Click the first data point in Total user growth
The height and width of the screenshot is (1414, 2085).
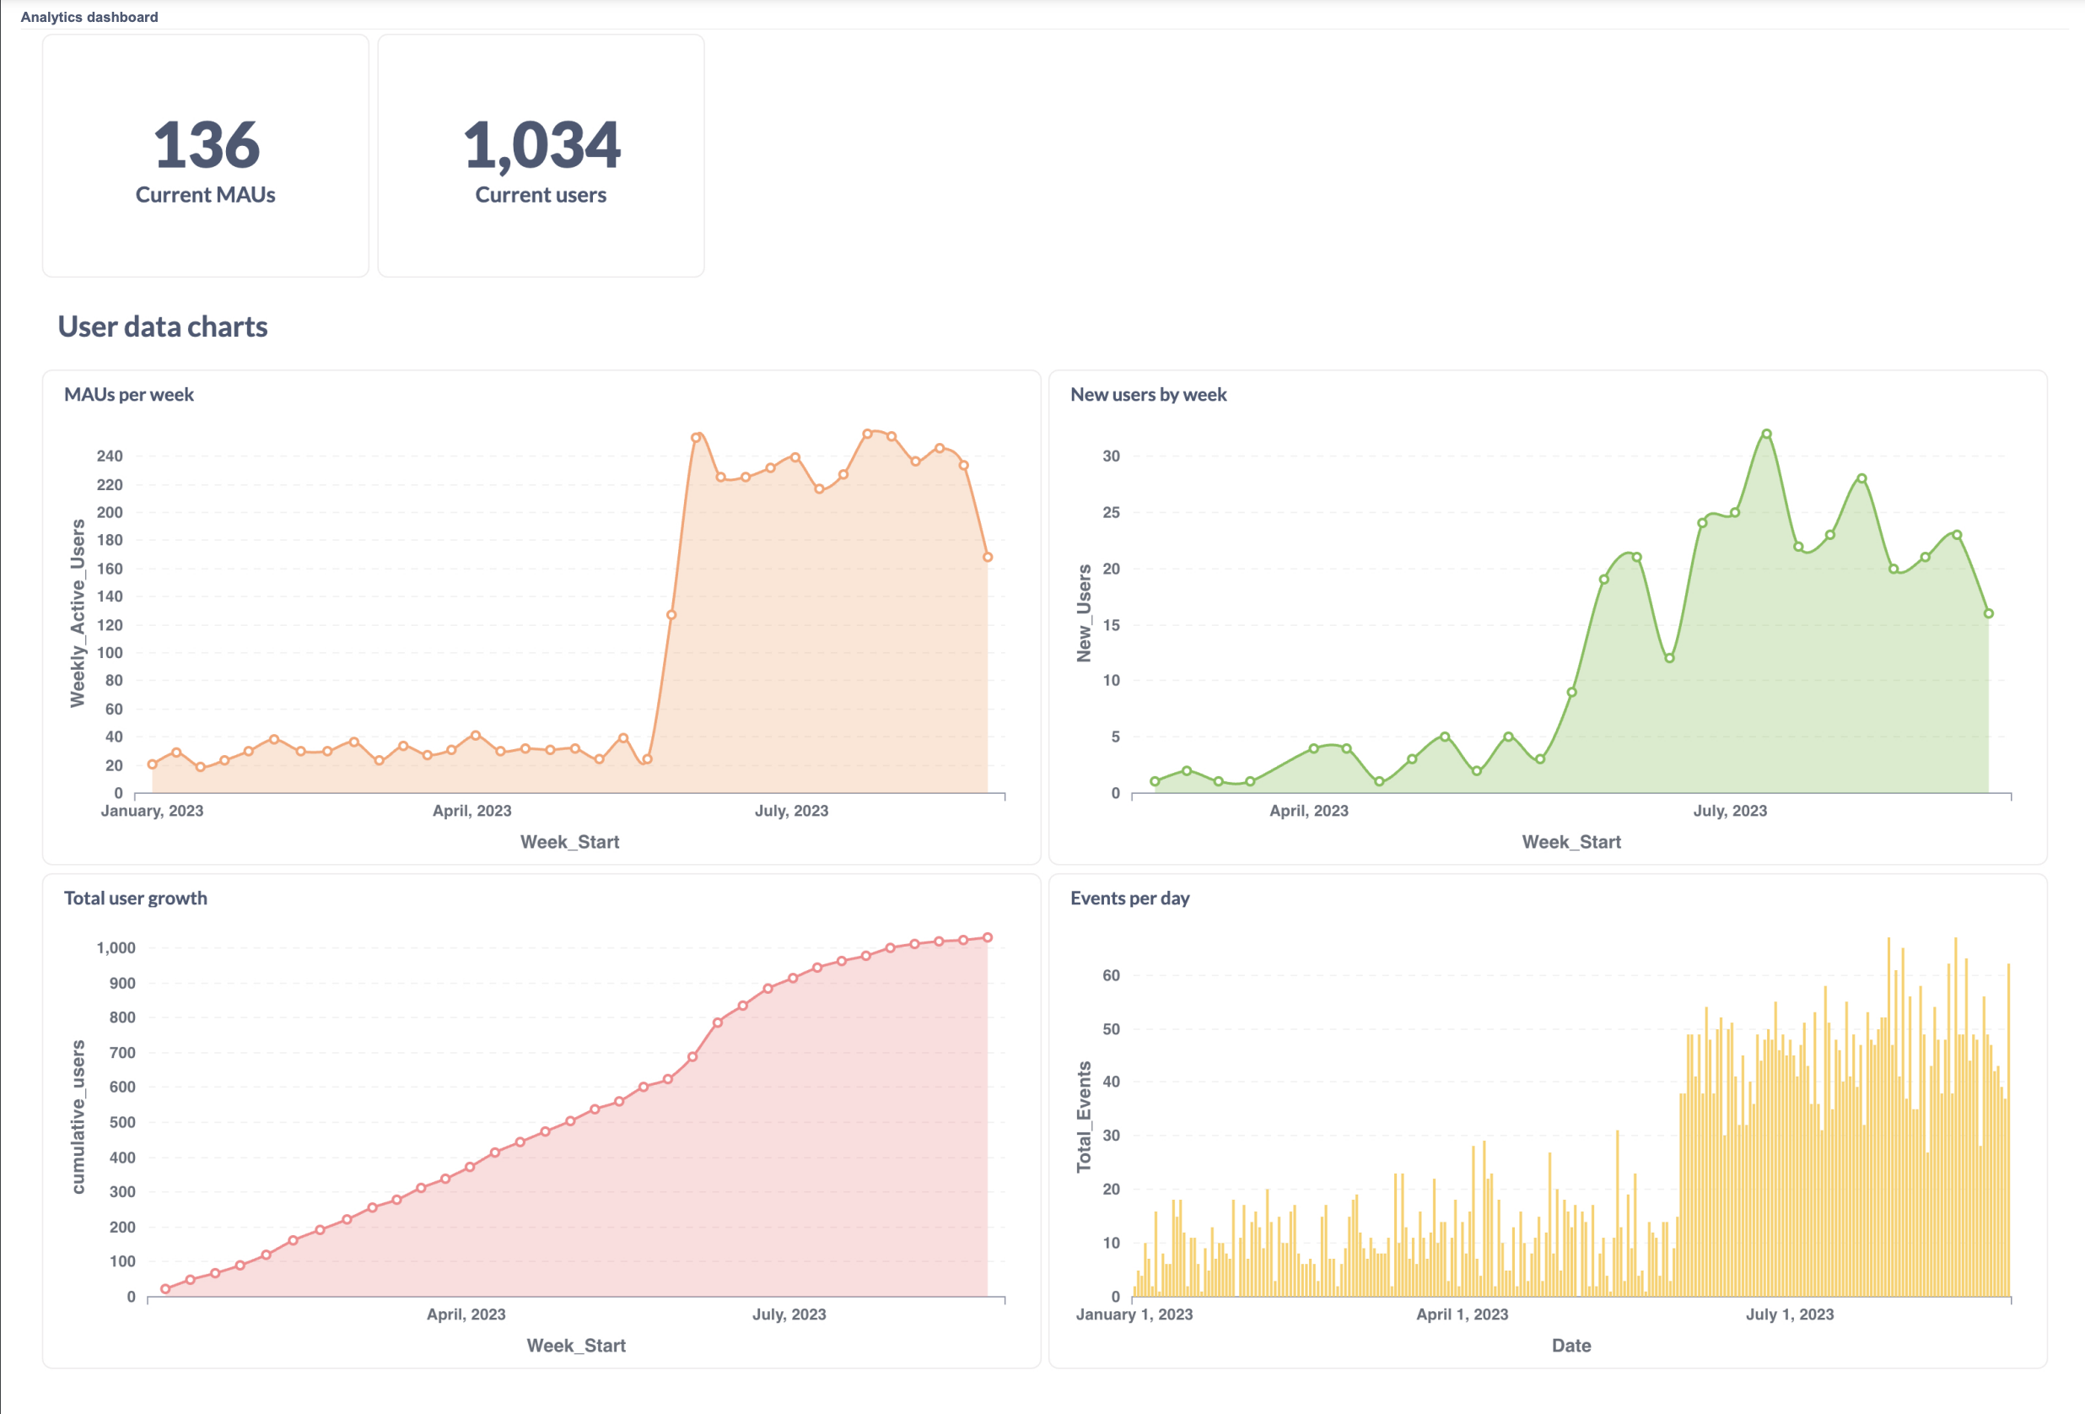pyautogui.click(x=165, y=1289)
